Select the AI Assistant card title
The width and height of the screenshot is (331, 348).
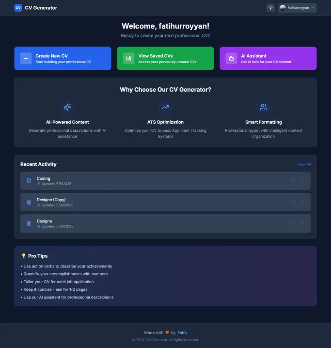(x=253, y=56)
